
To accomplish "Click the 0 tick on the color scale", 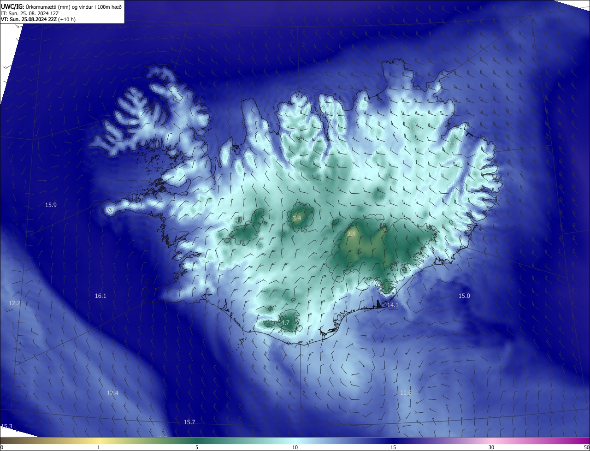I will (2, 447).
